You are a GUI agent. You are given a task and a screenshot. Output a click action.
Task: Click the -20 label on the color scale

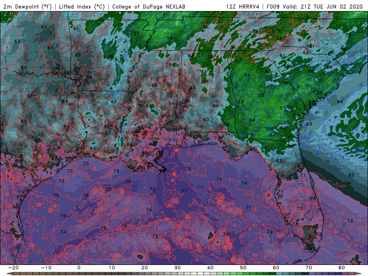point(13,268)
